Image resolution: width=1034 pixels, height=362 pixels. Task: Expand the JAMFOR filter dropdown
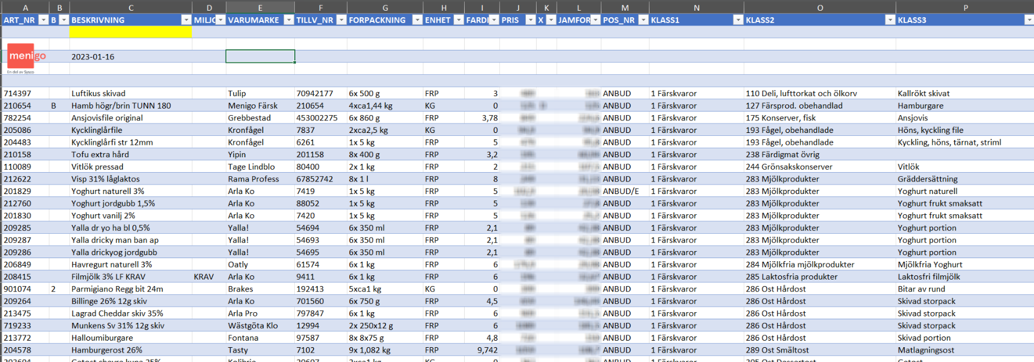tap(595, 20)
